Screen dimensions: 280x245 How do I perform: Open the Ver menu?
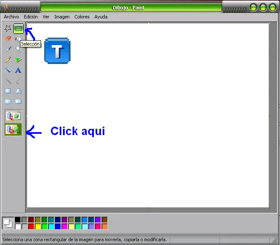[46, 17]
